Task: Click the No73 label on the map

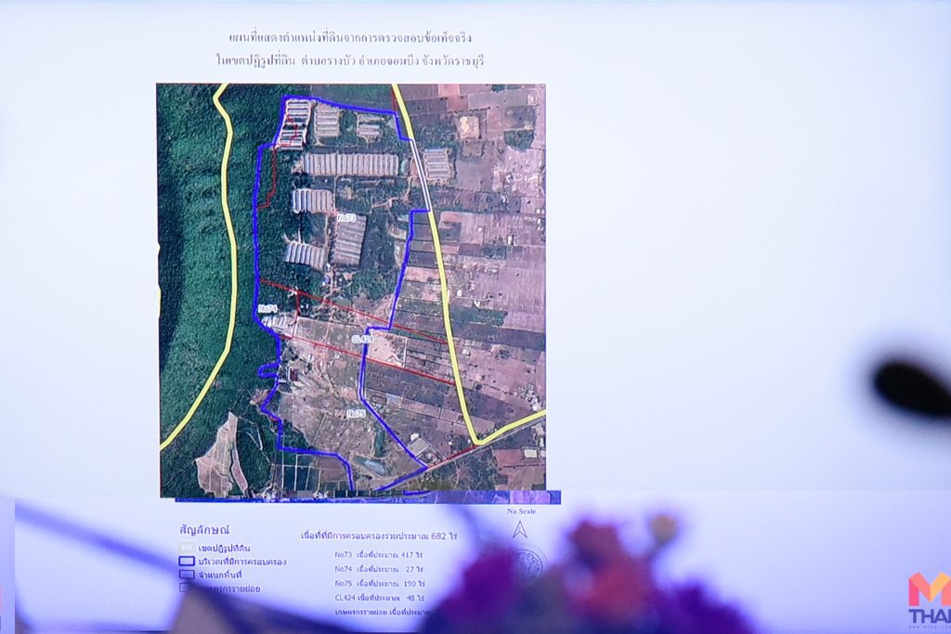Action: pyautogui.click(x=346, y=217)
